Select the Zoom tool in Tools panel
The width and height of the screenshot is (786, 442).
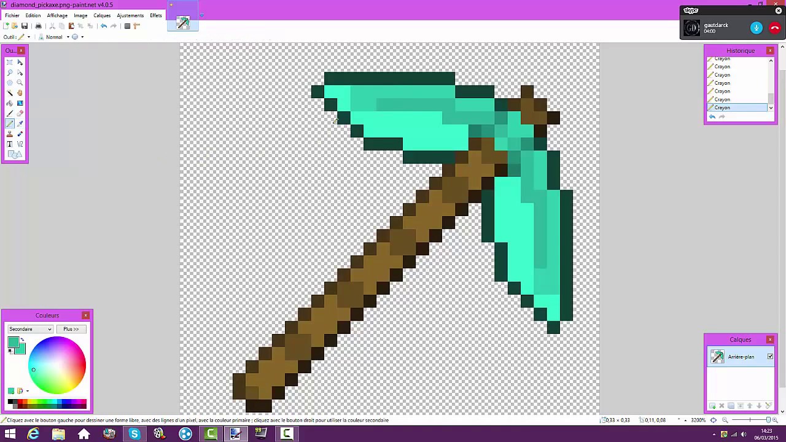(x=20, y=82)
